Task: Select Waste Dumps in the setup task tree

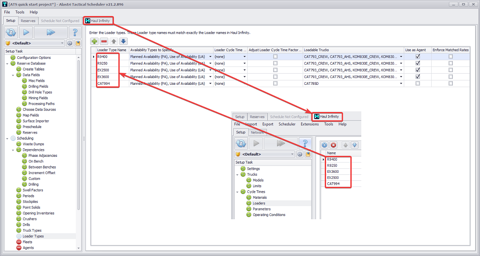Action: pyautogui.click(x=33, y=144)
